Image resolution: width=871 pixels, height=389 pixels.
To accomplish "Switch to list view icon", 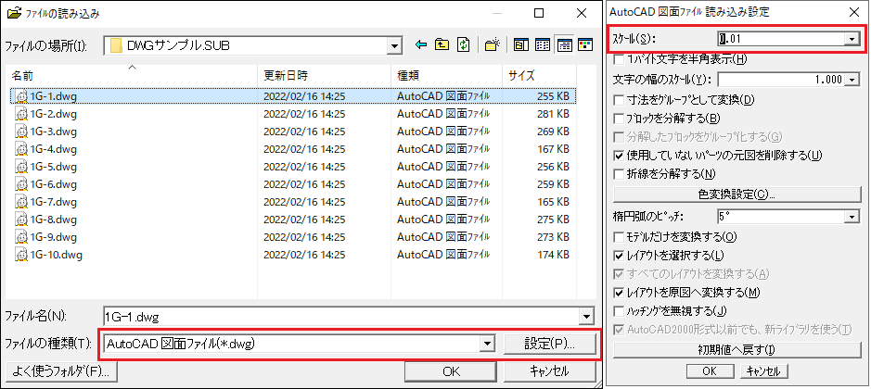I will click(x=543, y=45).
